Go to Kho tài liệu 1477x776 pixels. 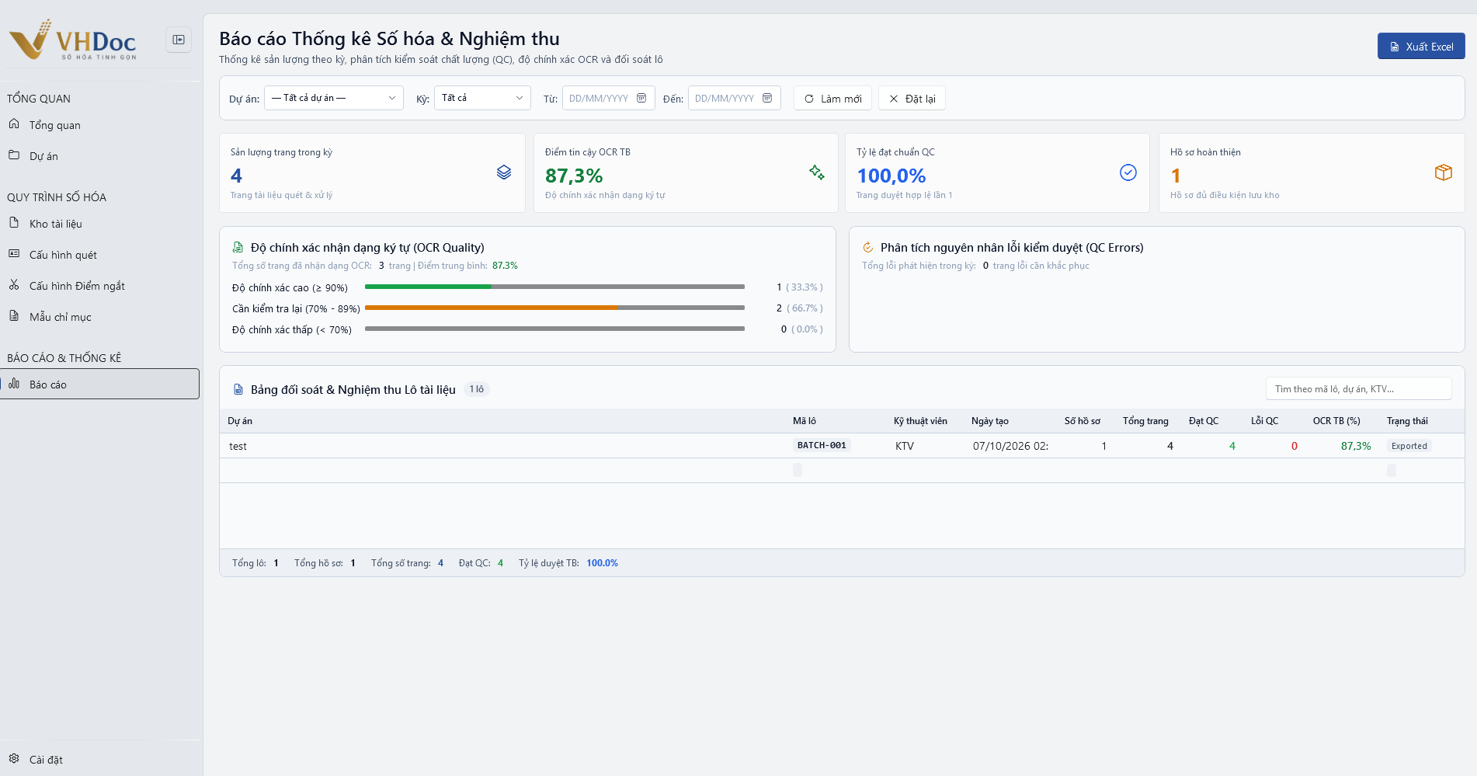pyautogui.click(x=99, y=224)
